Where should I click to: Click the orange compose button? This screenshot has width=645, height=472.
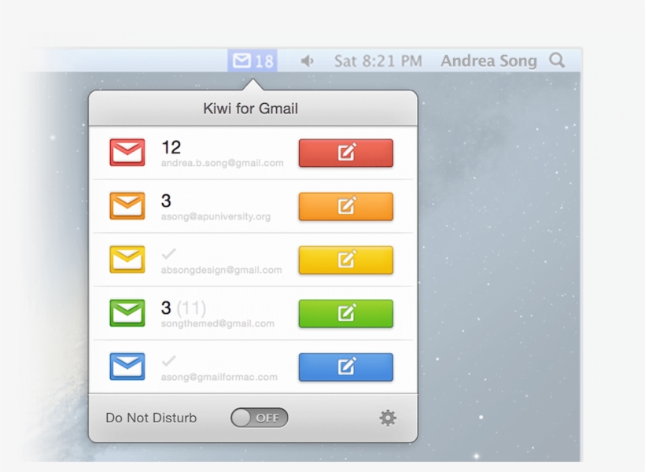[x=346, y=206]
